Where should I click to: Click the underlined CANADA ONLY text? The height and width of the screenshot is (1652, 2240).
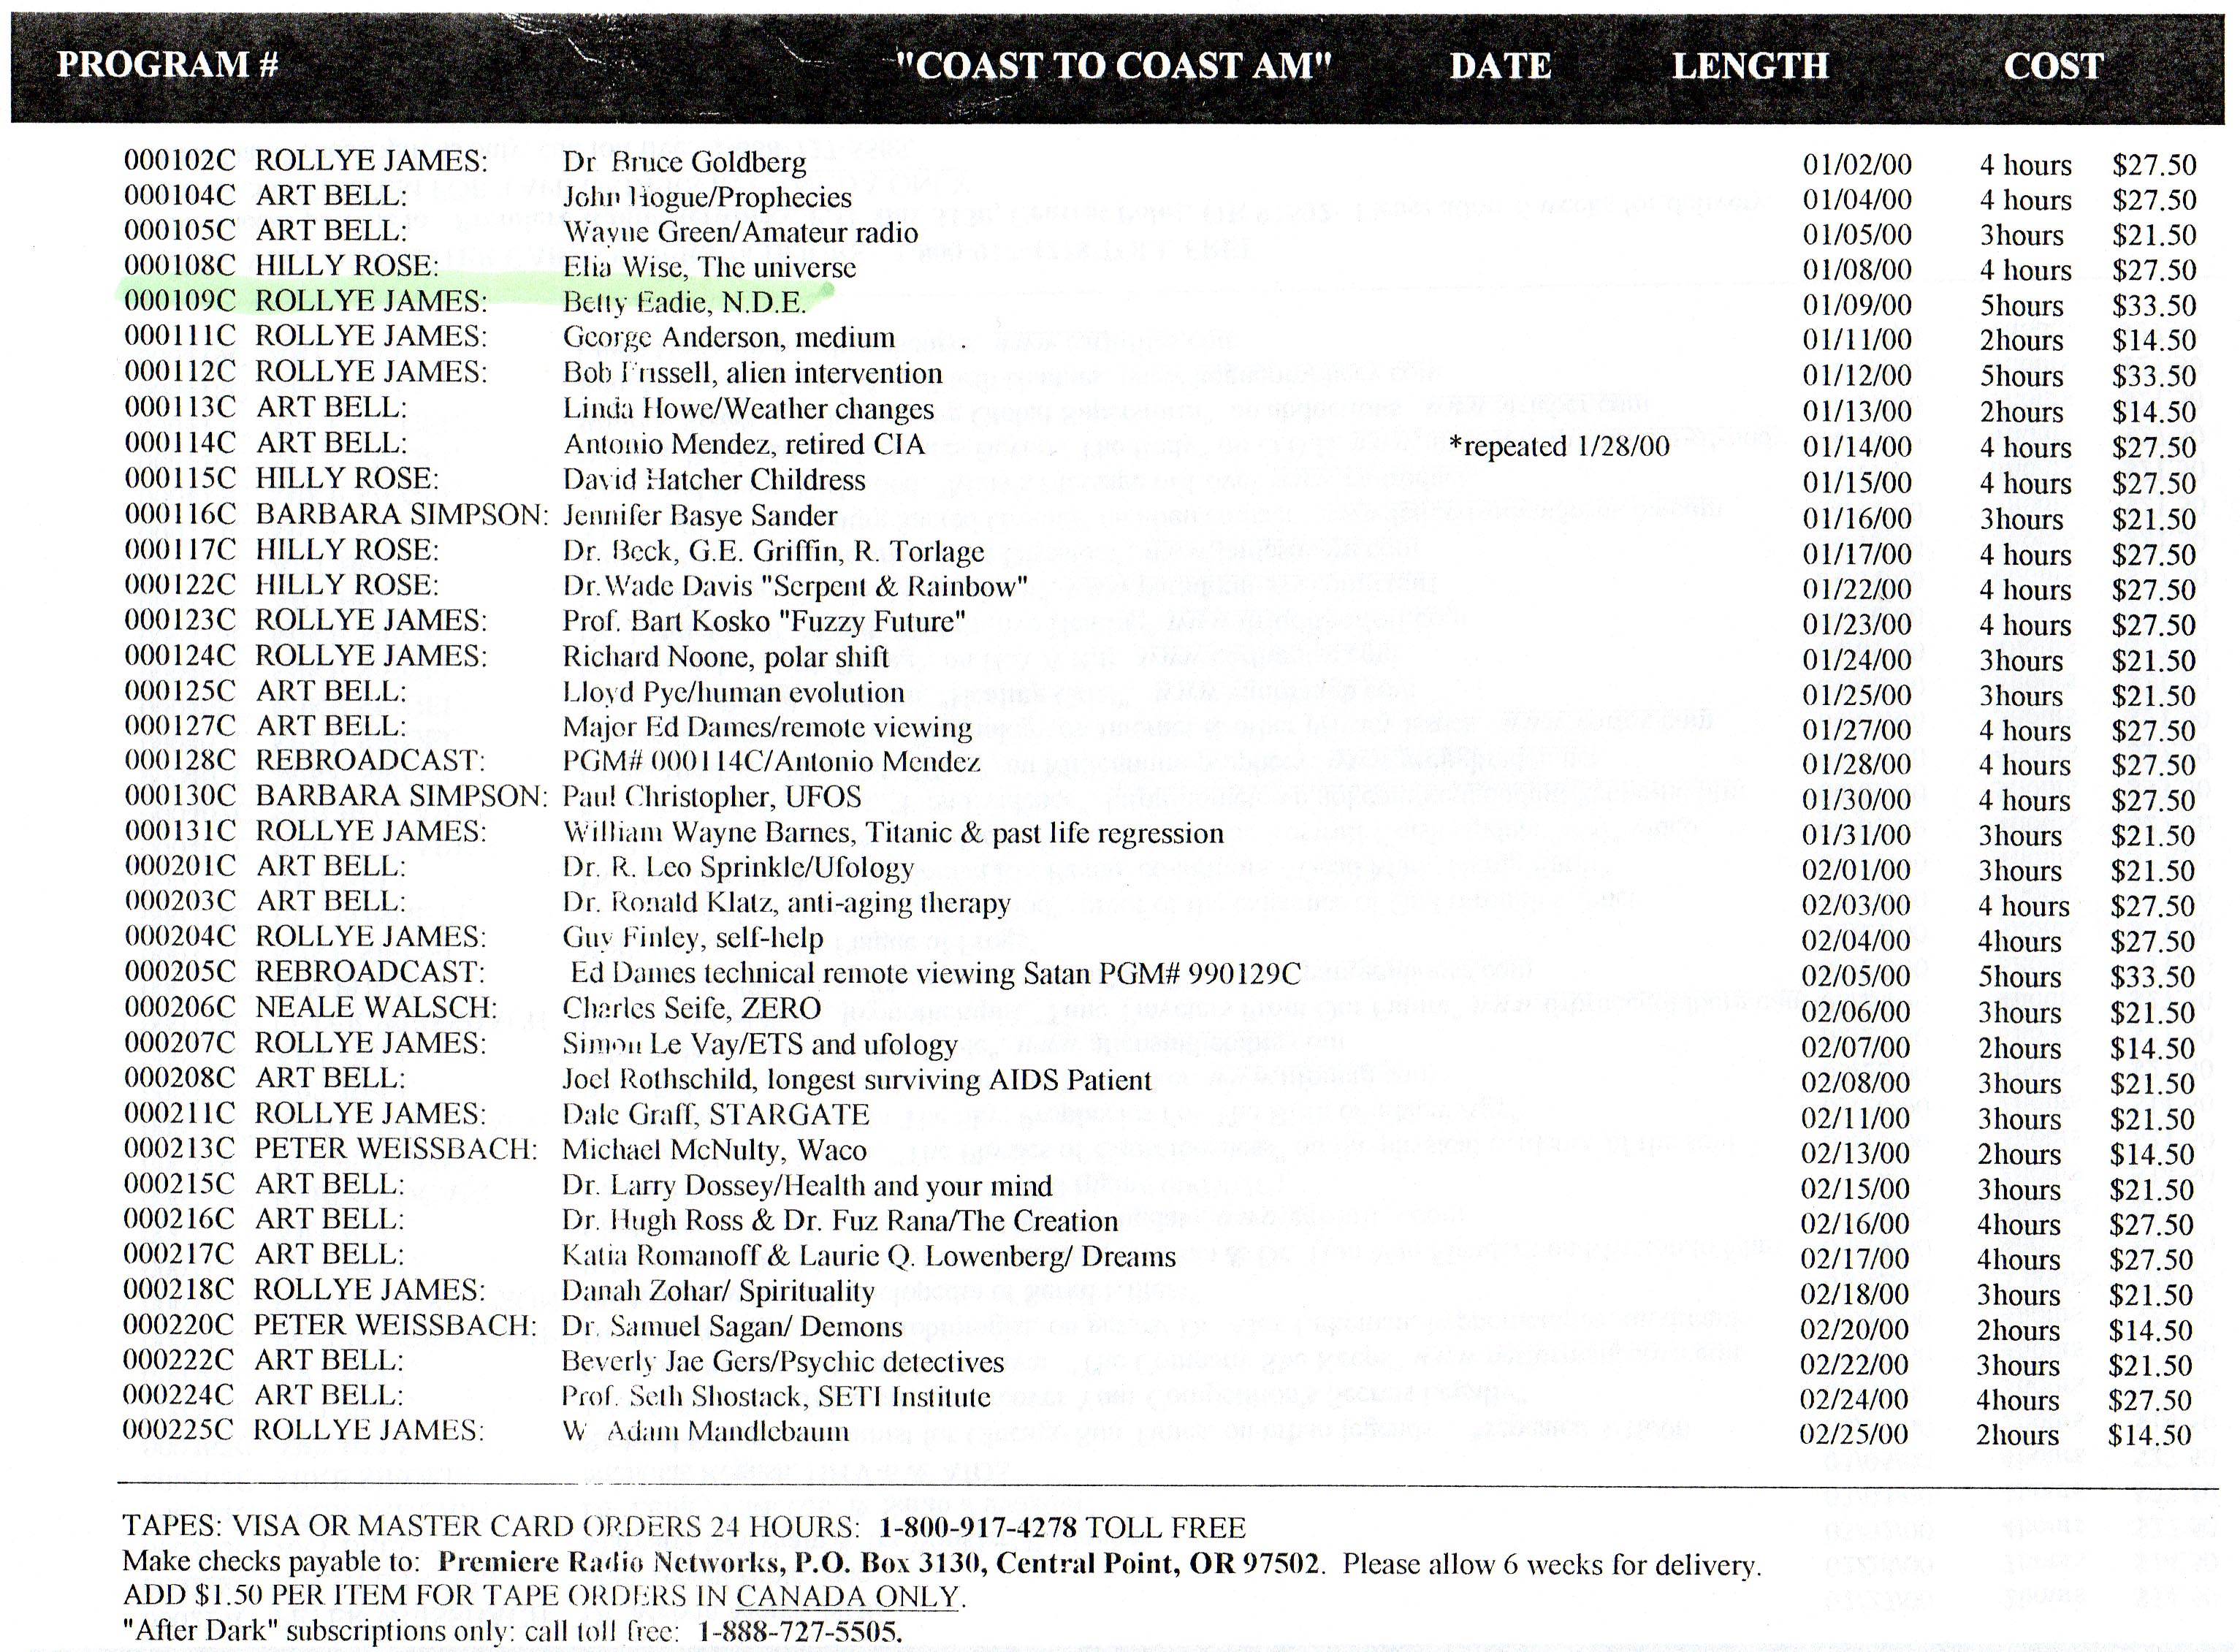[847, 1597]
